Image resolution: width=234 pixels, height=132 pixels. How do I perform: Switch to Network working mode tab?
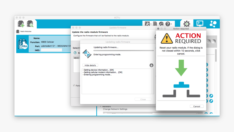pos(213,24)
